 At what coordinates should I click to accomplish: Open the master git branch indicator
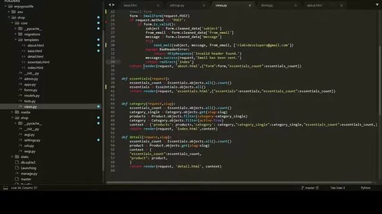pos(310,188)
